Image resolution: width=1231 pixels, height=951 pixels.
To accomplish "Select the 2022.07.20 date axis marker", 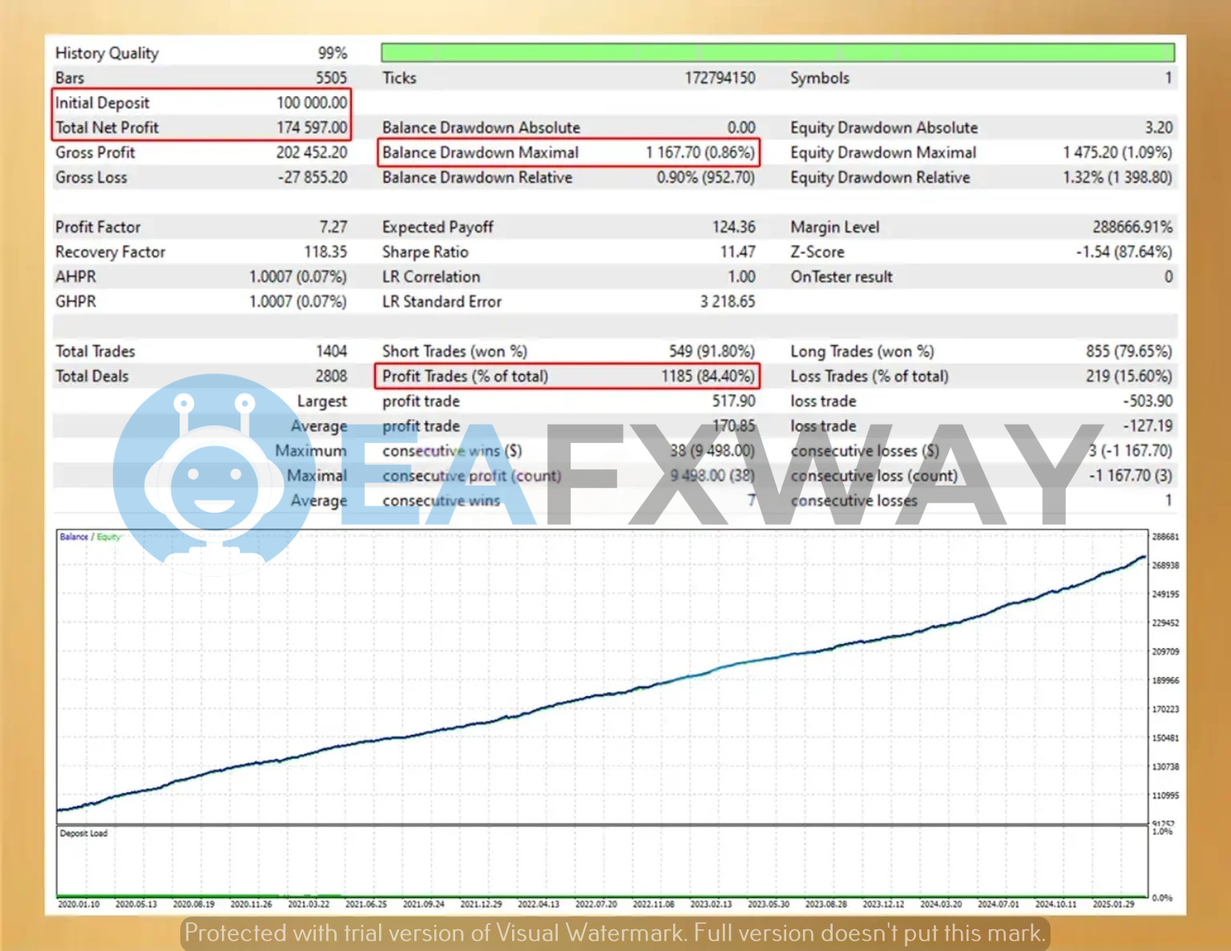I will [x=595, y=904].
